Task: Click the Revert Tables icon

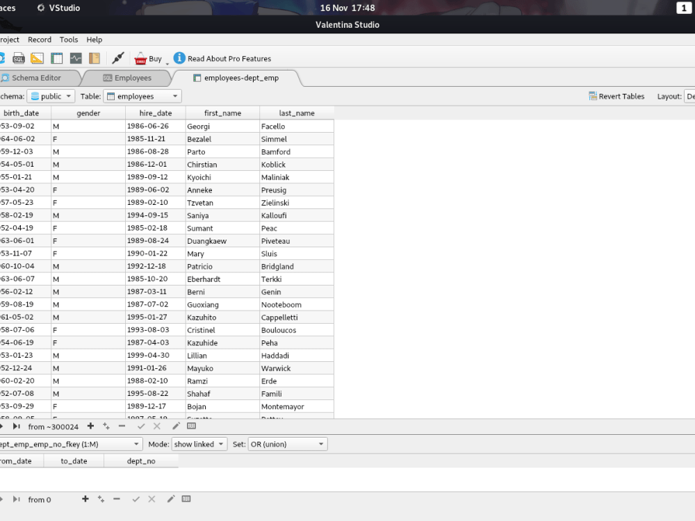Action: point(593,96)
